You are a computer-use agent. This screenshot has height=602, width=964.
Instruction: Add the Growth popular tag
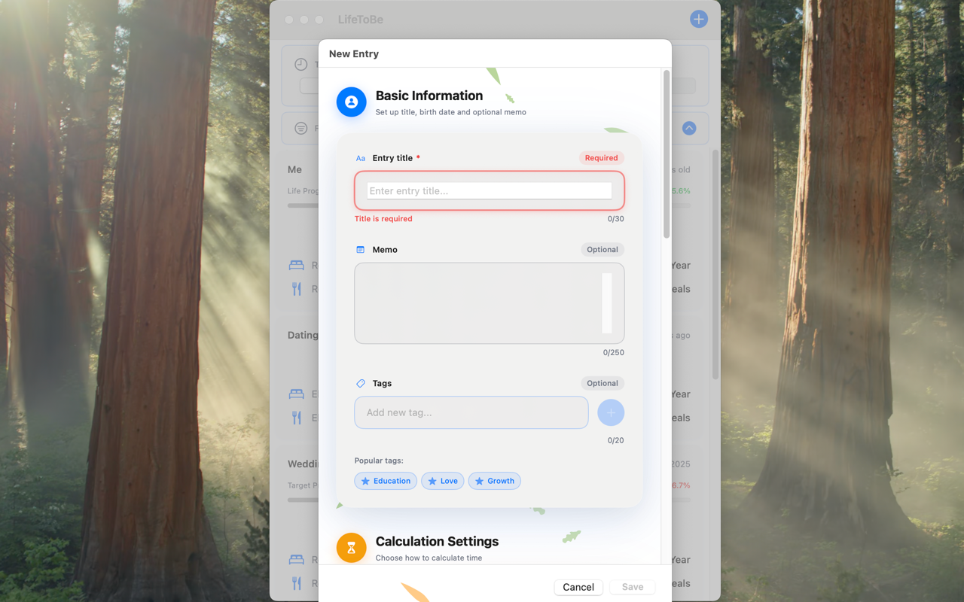coord(494,481)
